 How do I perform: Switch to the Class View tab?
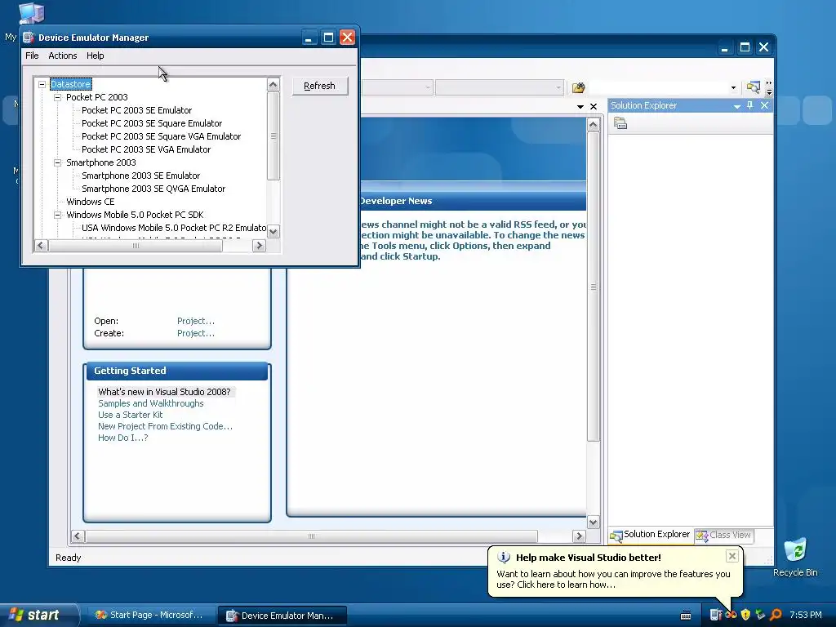(x=724, y=535)
